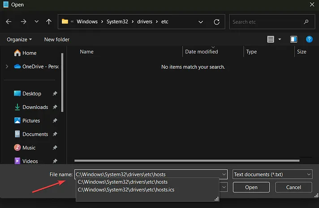Open the blue help icon

coord(309,39)
